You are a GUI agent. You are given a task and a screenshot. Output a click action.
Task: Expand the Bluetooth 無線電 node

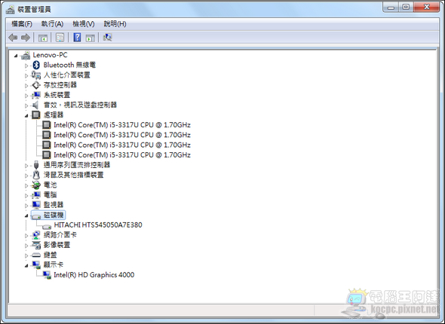click(26, 66)
